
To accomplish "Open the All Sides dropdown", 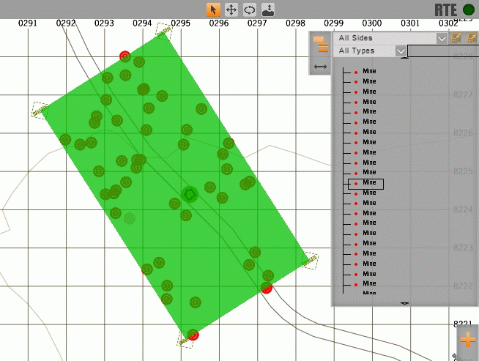I will pyautogui.click(x=391, y=38).
